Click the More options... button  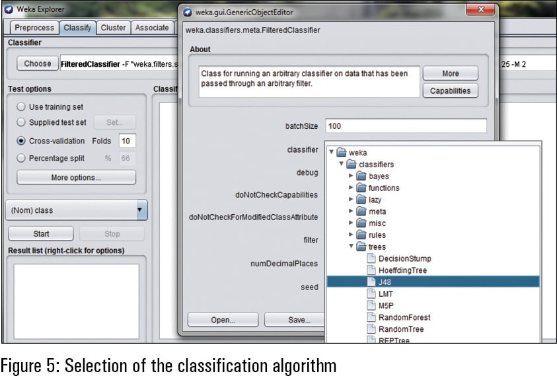coord(76,177)
